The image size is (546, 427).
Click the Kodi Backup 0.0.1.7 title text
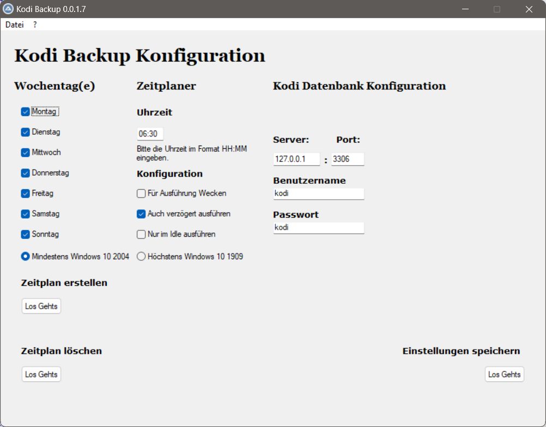click(51, 9)
